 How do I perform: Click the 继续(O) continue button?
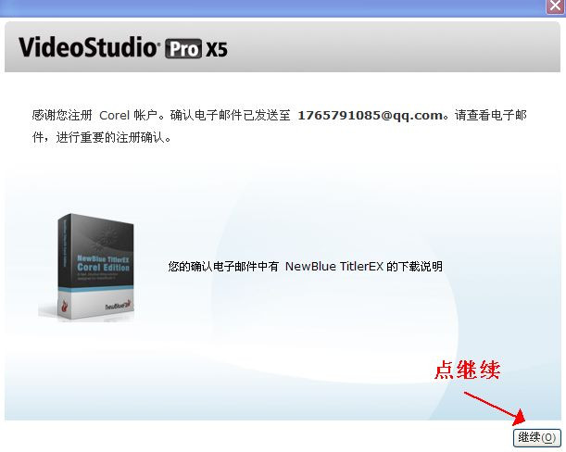pos(536,437)
